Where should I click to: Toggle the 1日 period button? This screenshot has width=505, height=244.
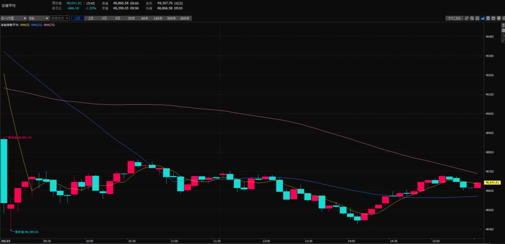coord(78,18)
